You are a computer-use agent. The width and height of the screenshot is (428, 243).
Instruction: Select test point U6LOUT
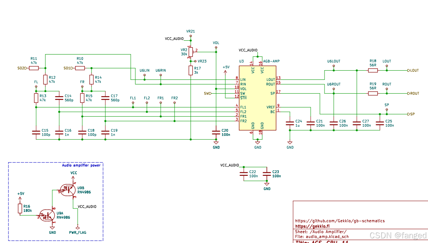[x=333, y=66]
